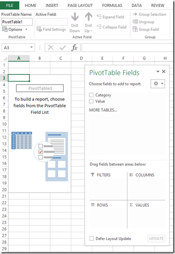Click the Expand Field button
The height and width of the screenshot is (254, 175).
click(x=110, y=17)
